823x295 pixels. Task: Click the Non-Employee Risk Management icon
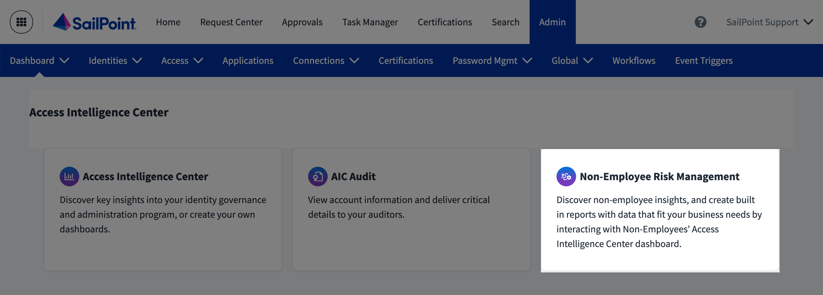(566, 177)
